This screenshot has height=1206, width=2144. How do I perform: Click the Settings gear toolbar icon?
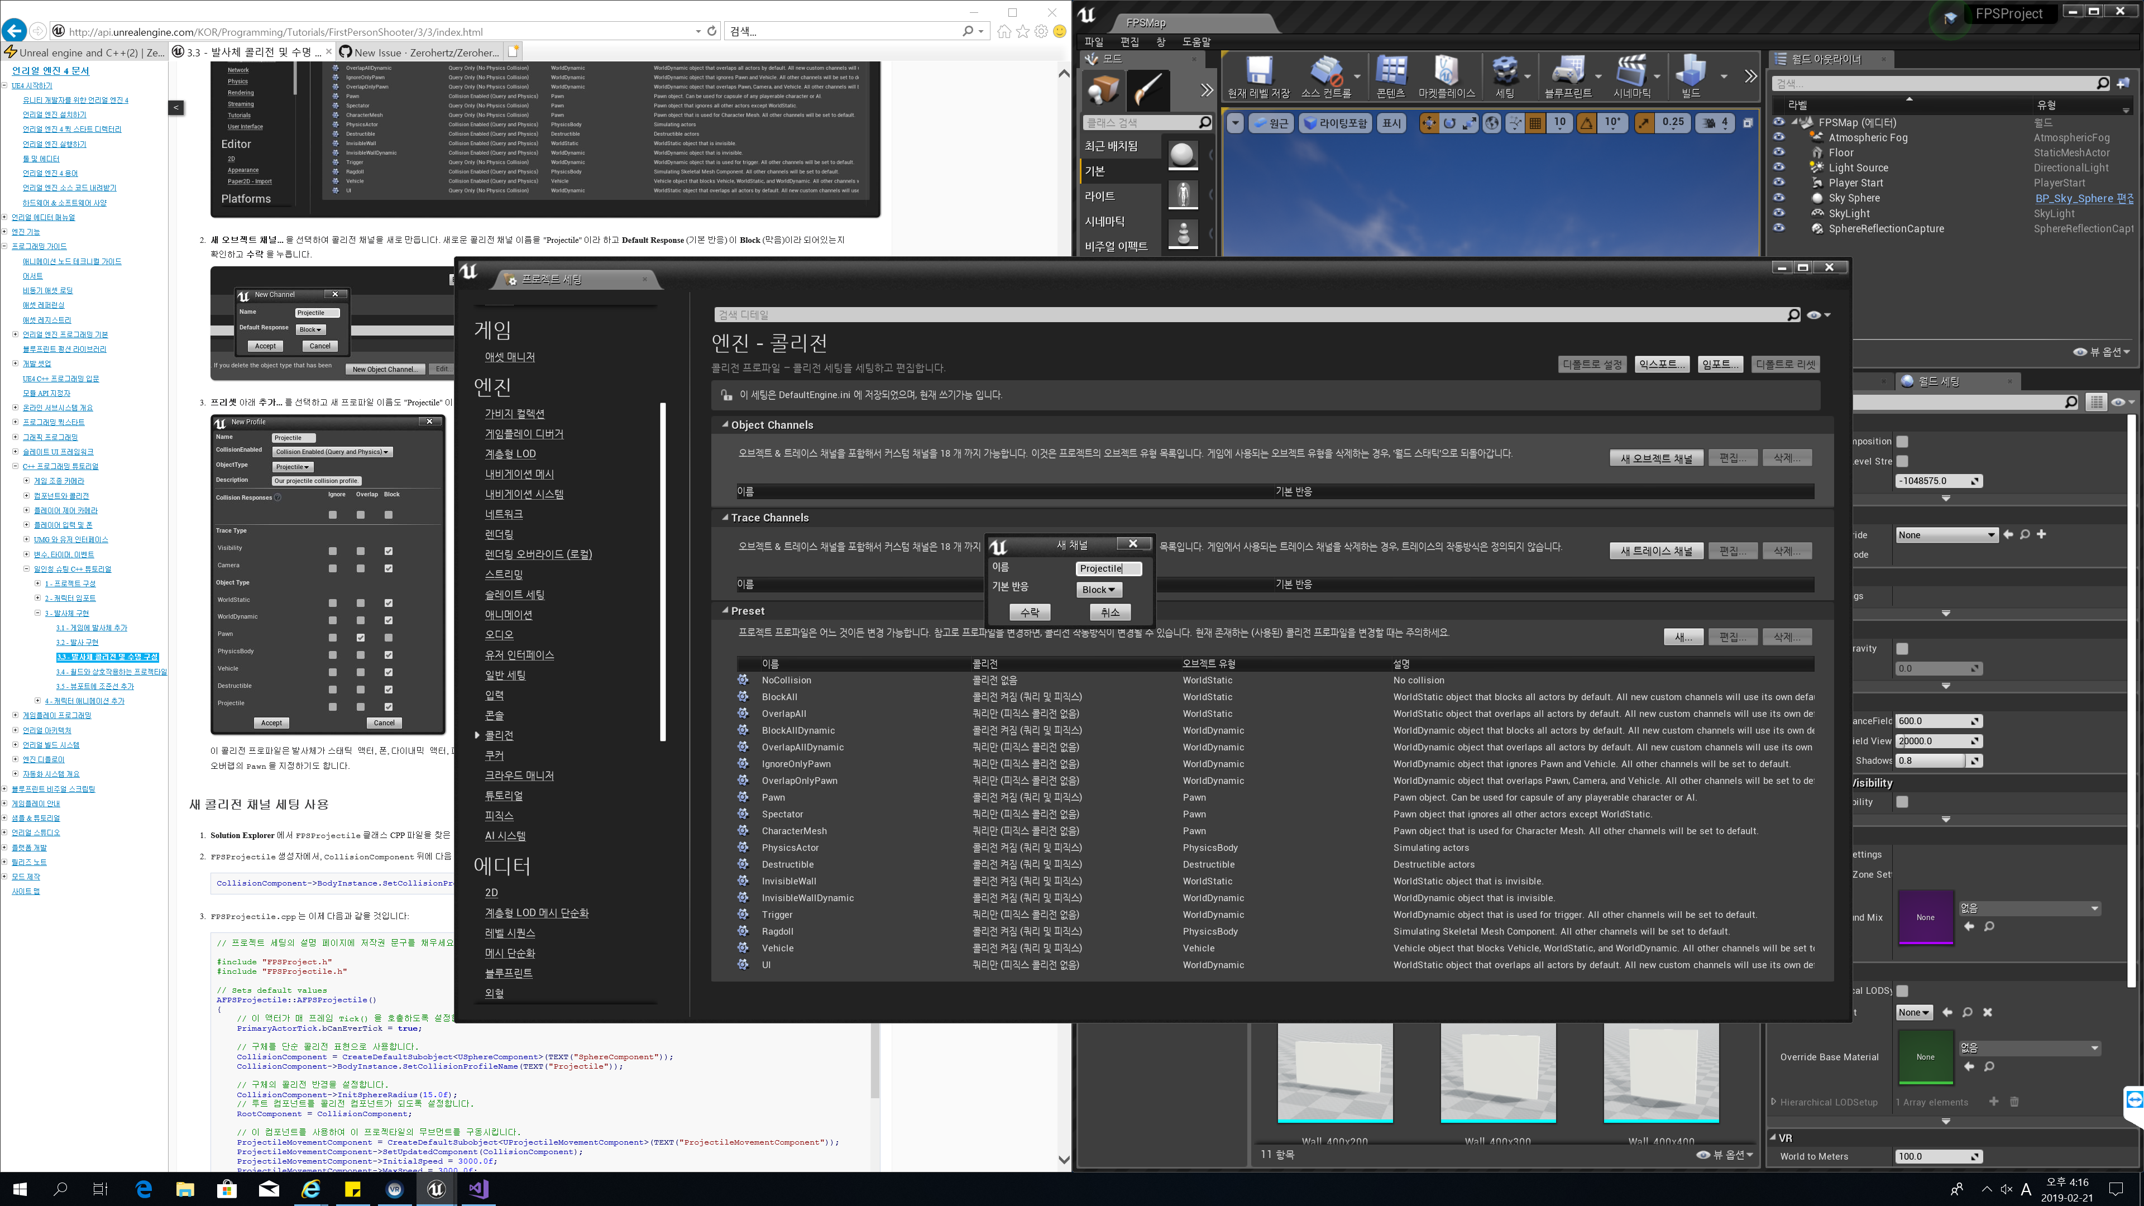[x=1504, y=71]
